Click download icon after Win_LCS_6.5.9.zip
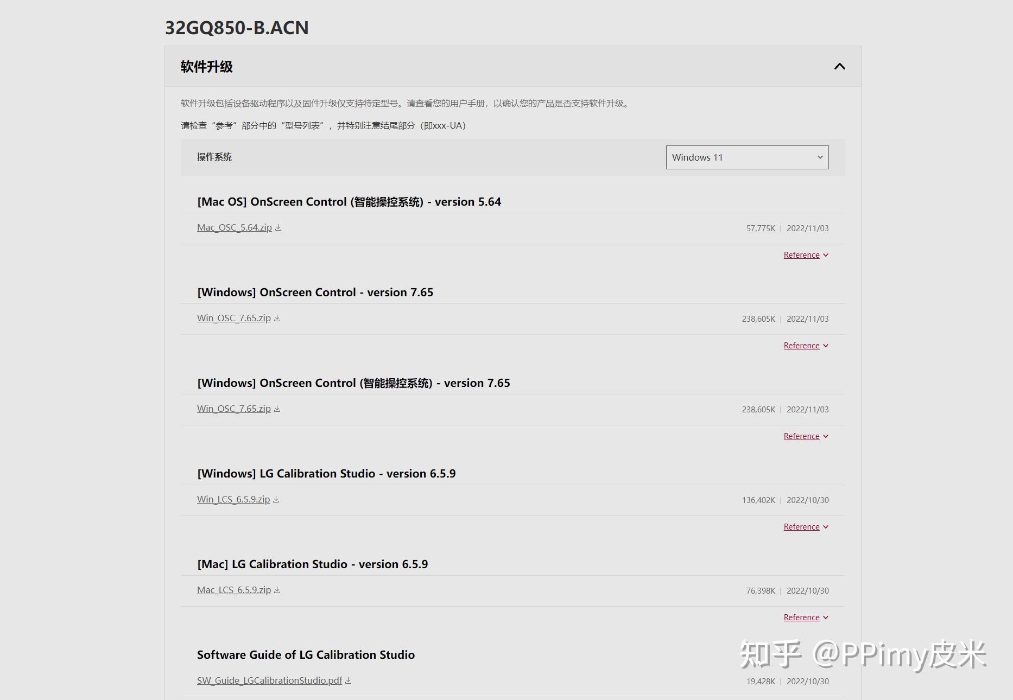The height and width of the screenshot is (700, 1013). click(276, 500)
